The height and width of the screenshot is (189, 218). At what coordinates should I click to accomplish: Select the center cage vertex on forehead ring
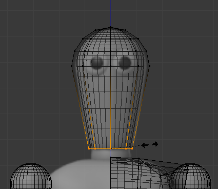point(111,51)
